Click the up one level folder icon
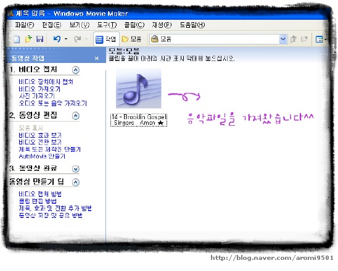 (x=294, y=39)
